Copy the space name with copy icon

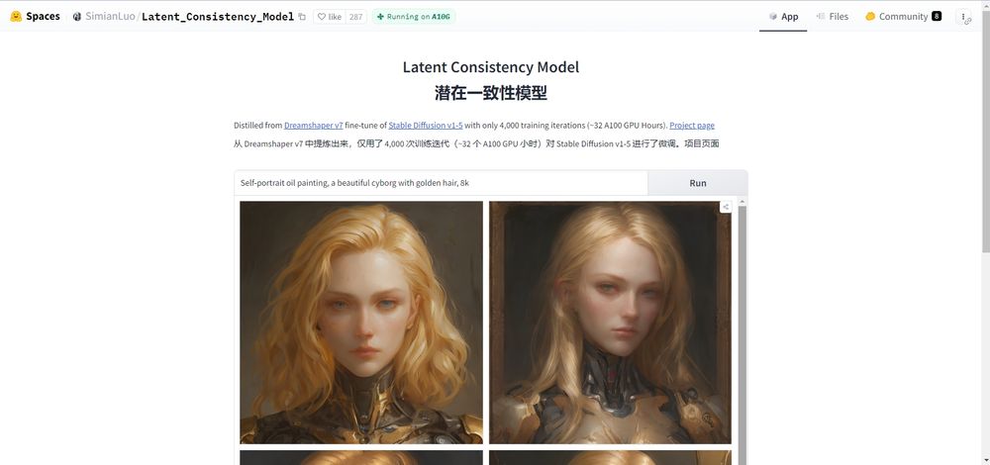point(302,17)
